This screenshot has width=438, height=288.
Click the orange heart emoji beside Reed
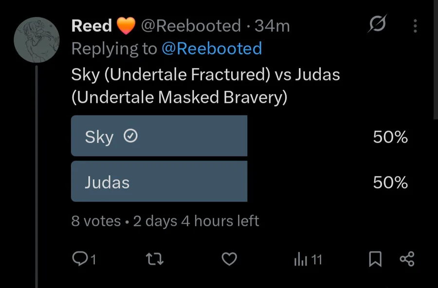pyautogui.click(x=126, y=26)
